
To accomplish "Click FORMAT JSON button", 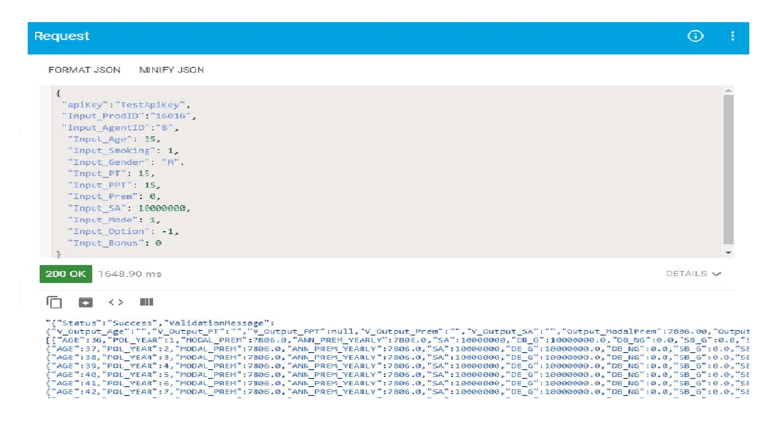I will pyautogui.click(x=84, y=70).
